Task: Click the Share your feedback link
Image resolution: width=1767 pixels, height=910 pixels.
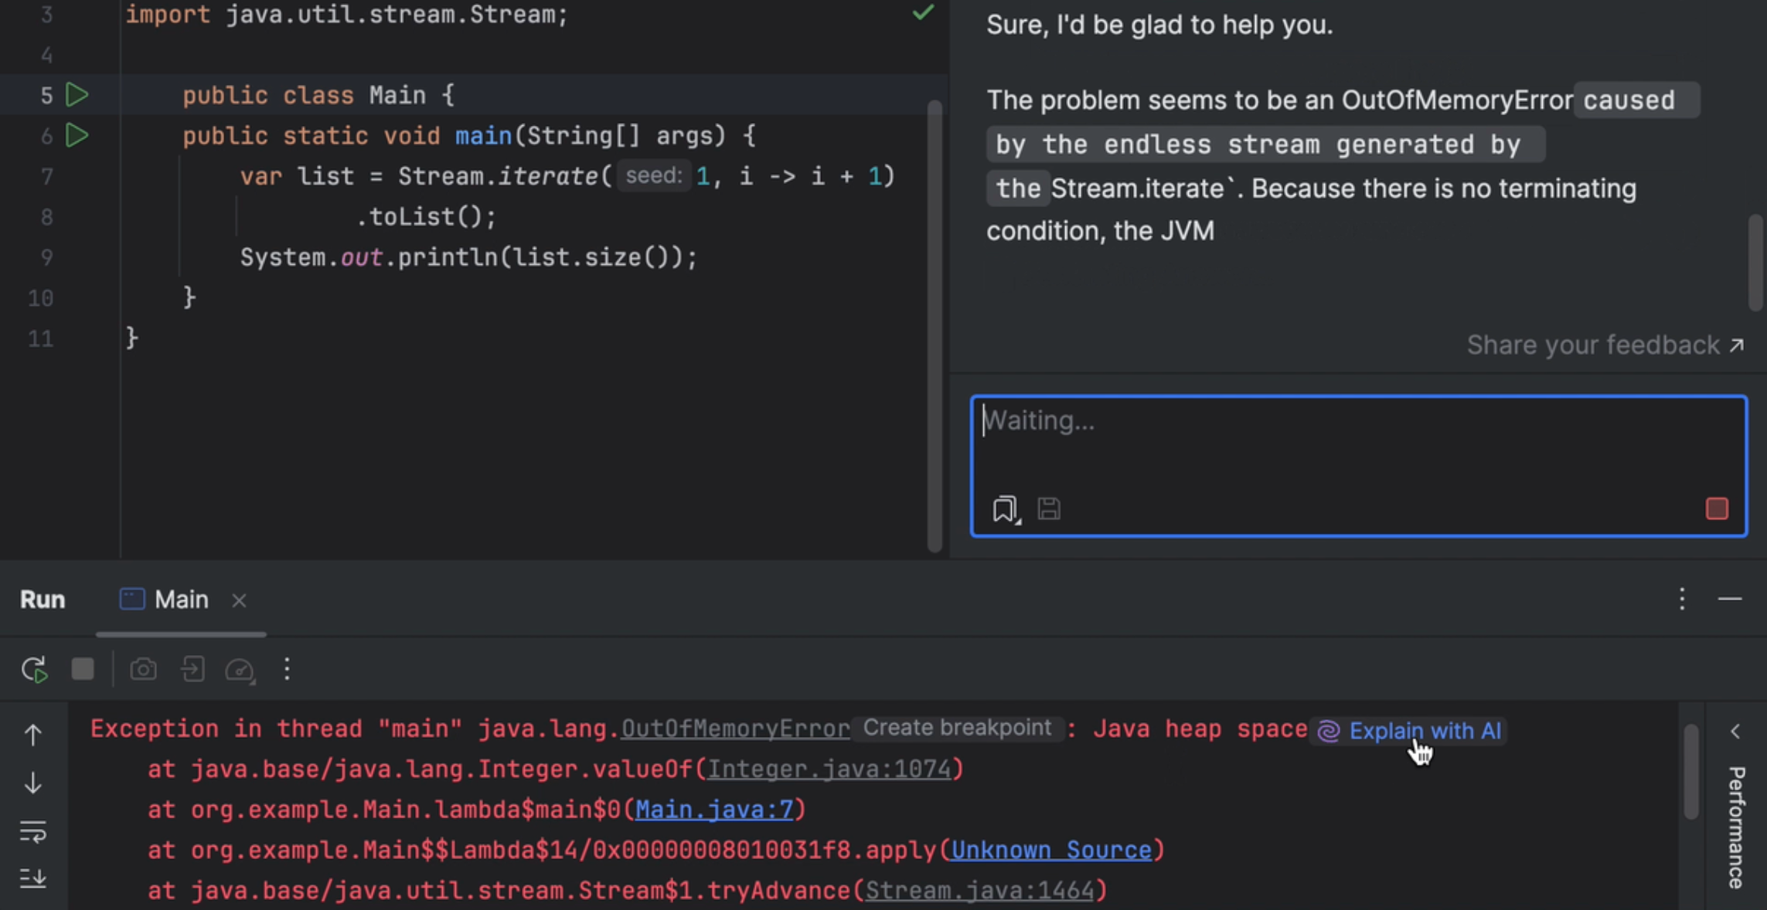Action: pyautogui.click(x=1593, y=345)
